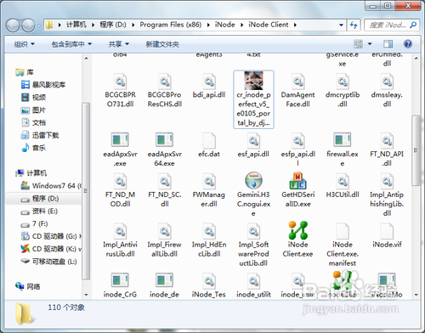Open the view options dropdown arrow
425x333 pixels.
[x=370, y=44]
